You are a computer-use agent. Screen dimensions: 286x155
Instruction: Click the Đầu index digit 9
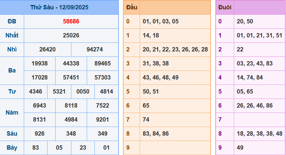pos(128,147)
